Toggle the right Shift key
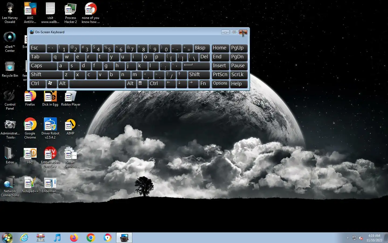The height and width of the screenshot is (243, 388). coord(199,75)
